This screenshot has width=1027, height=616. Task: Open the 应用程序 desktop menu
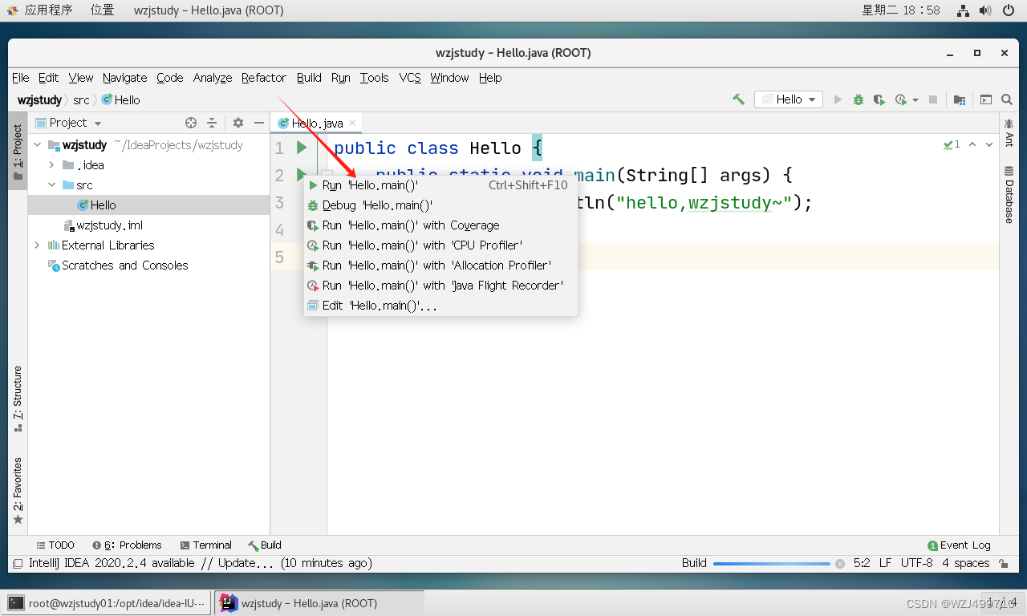click(48, 10)
